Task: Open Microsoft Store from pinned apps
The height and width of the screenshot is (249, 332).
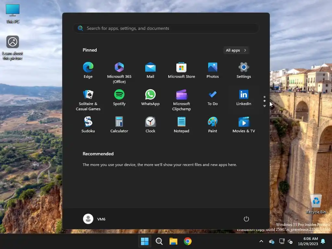Action: click(x=182, y=70)
